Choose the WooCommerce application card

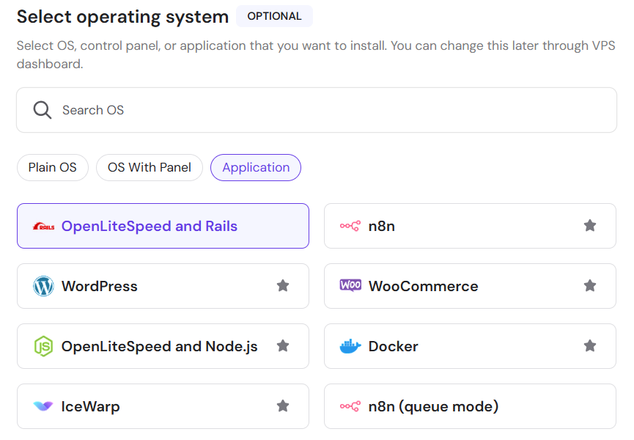[470, 286]
